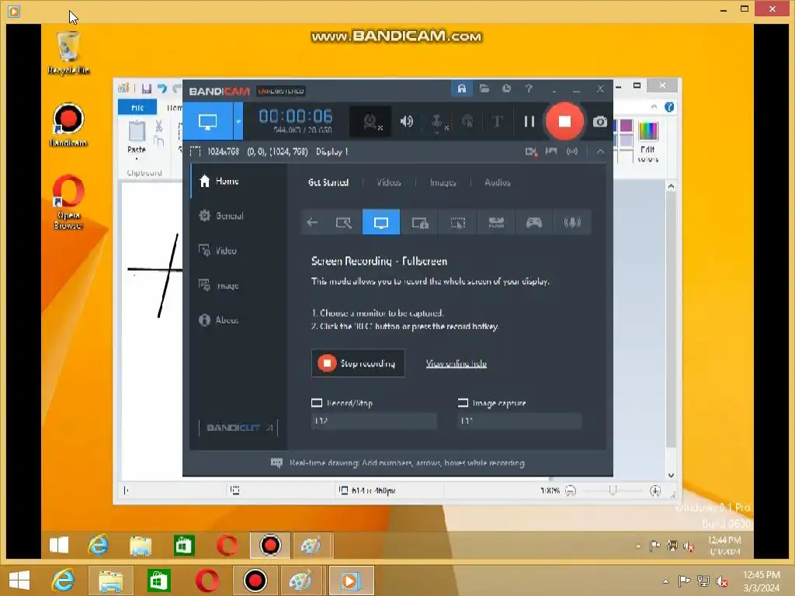Collapse Paint ribbon with chevron

click(x=654, y=107)
